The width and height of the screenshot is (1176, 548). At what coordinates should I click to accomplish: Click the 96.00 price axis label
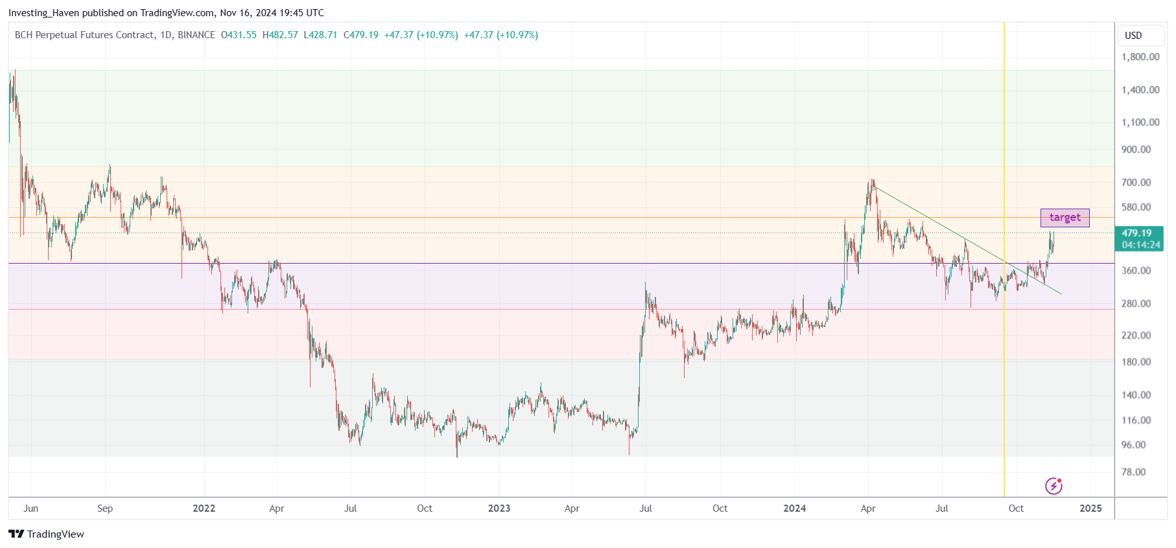(1134, 445)
